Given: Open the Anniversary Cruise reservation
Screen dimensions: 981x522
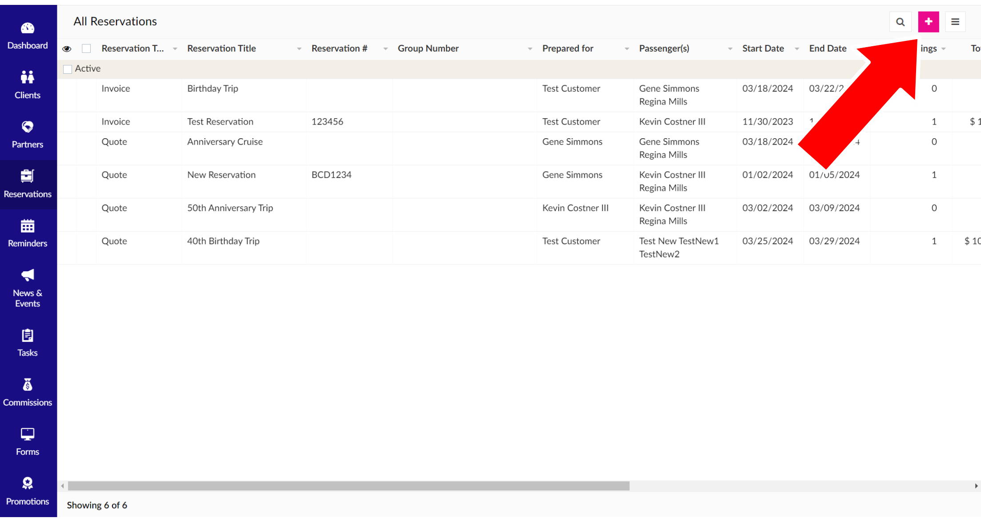Looking at the screenshot, I should click(x=225, y=142).
